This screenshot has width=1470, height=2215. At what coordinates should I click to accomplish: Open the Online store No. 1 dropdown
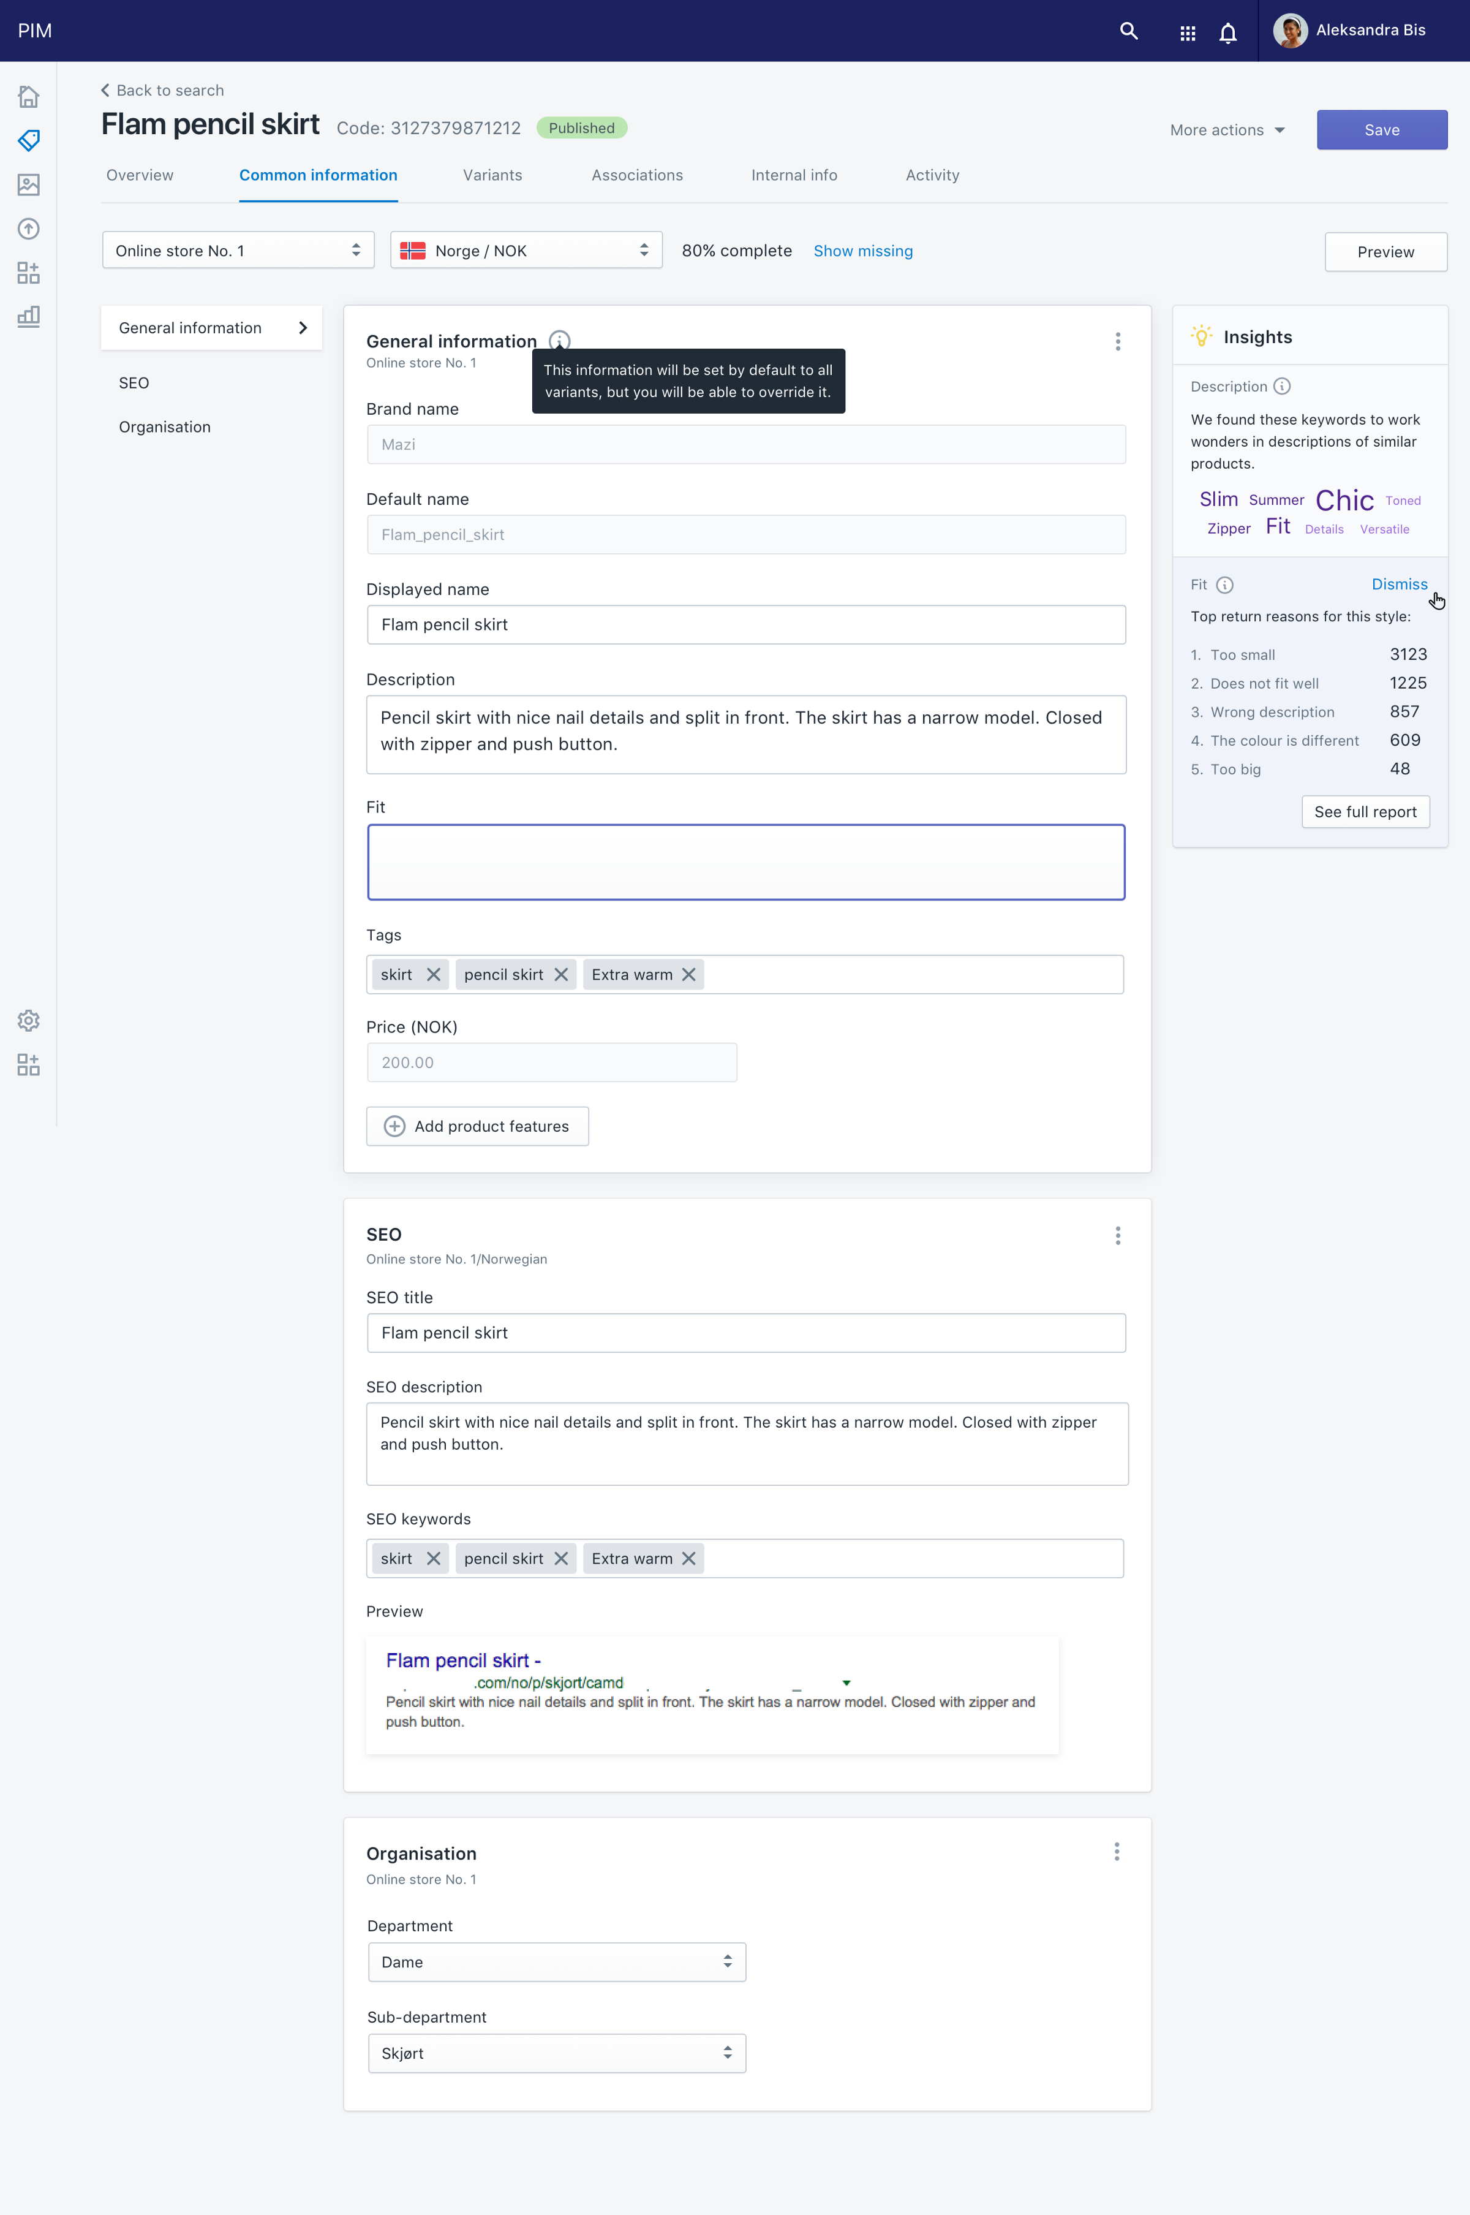click(x=238, y=251)
